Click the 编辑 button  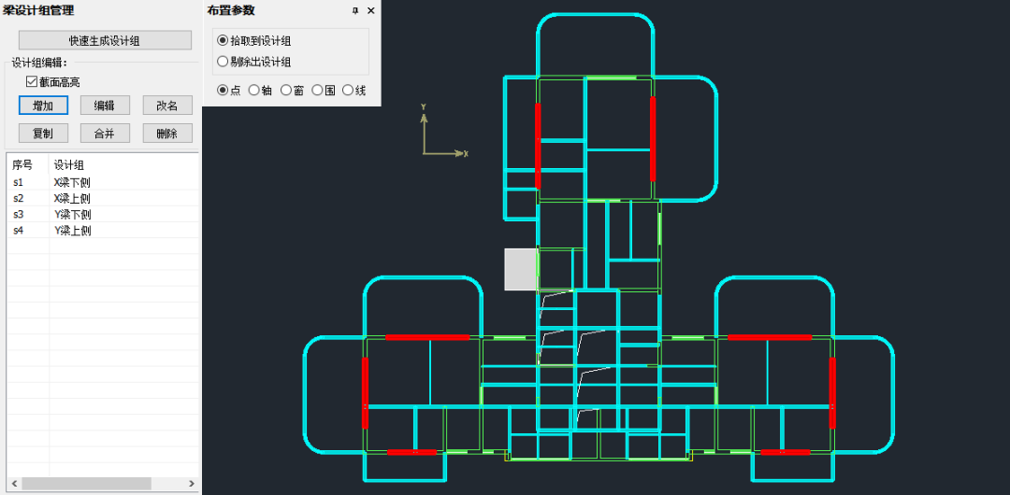pyautogui.click(x=105, y=106)
